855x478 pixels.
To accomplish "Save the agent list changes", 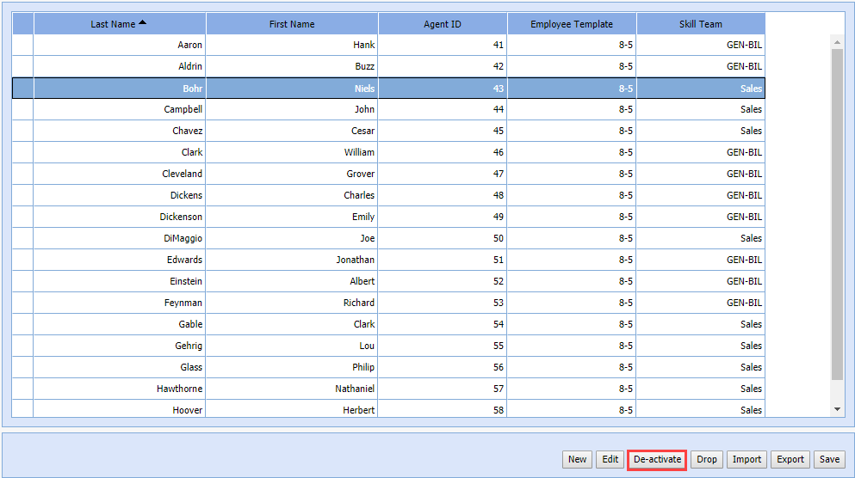I will [x=829, y=459].
